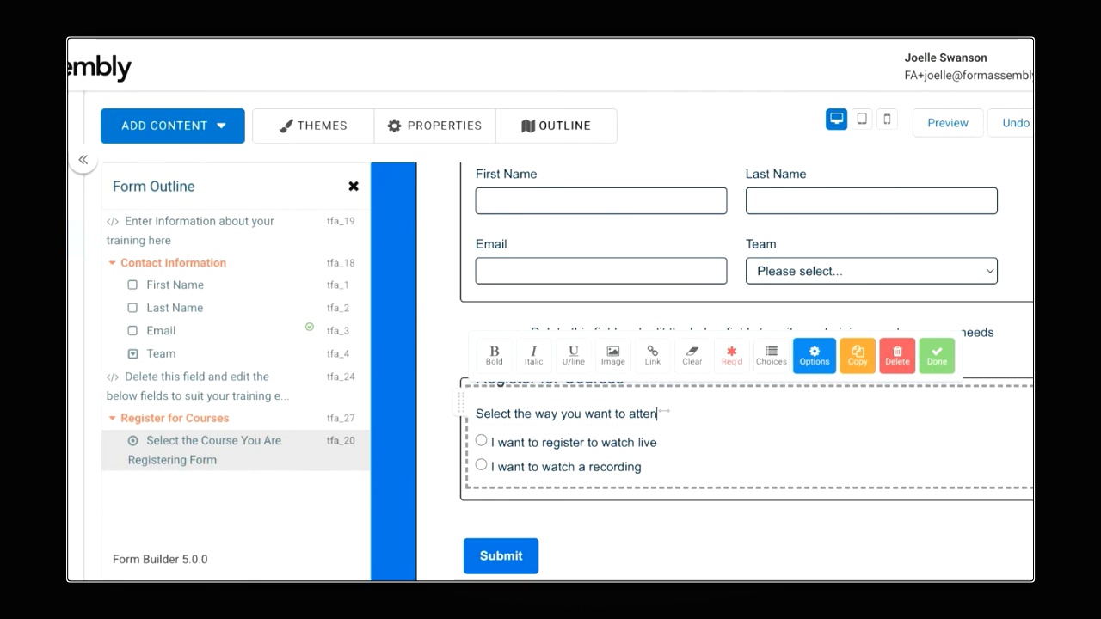Viewport: 1101px width, 619px height.
Task: Select 'I want to watch a recording'
Action: (482, 464)
